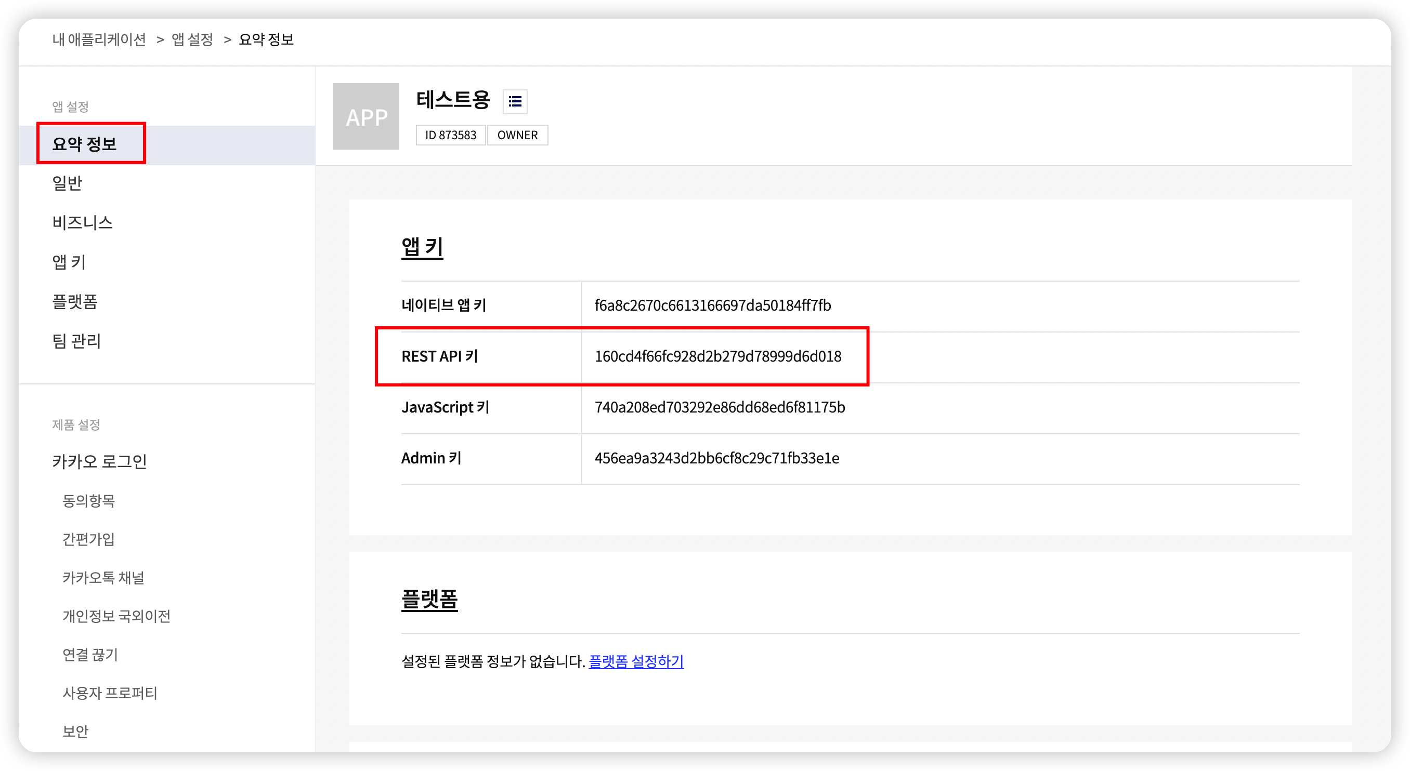Viewport: 1410px width, 771px height.
Task: Open 팀 관리 in the sidebar
Action: pos(76,341)
